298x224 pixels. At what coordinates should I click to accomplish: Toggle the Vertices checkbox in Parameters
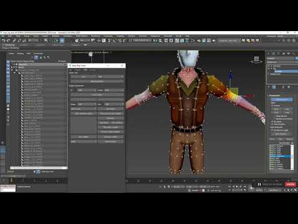[x=273, y=106]
